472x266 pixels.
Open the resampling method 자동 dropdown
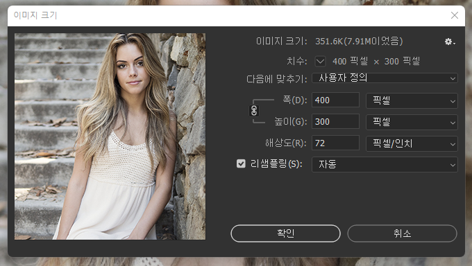tap(385, 164)
